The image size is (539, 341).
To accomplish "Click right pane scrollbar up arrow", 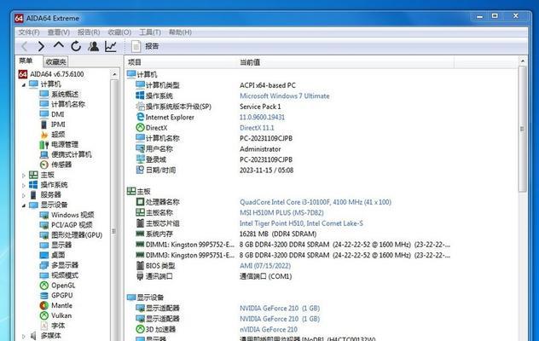I will point(523,61).
